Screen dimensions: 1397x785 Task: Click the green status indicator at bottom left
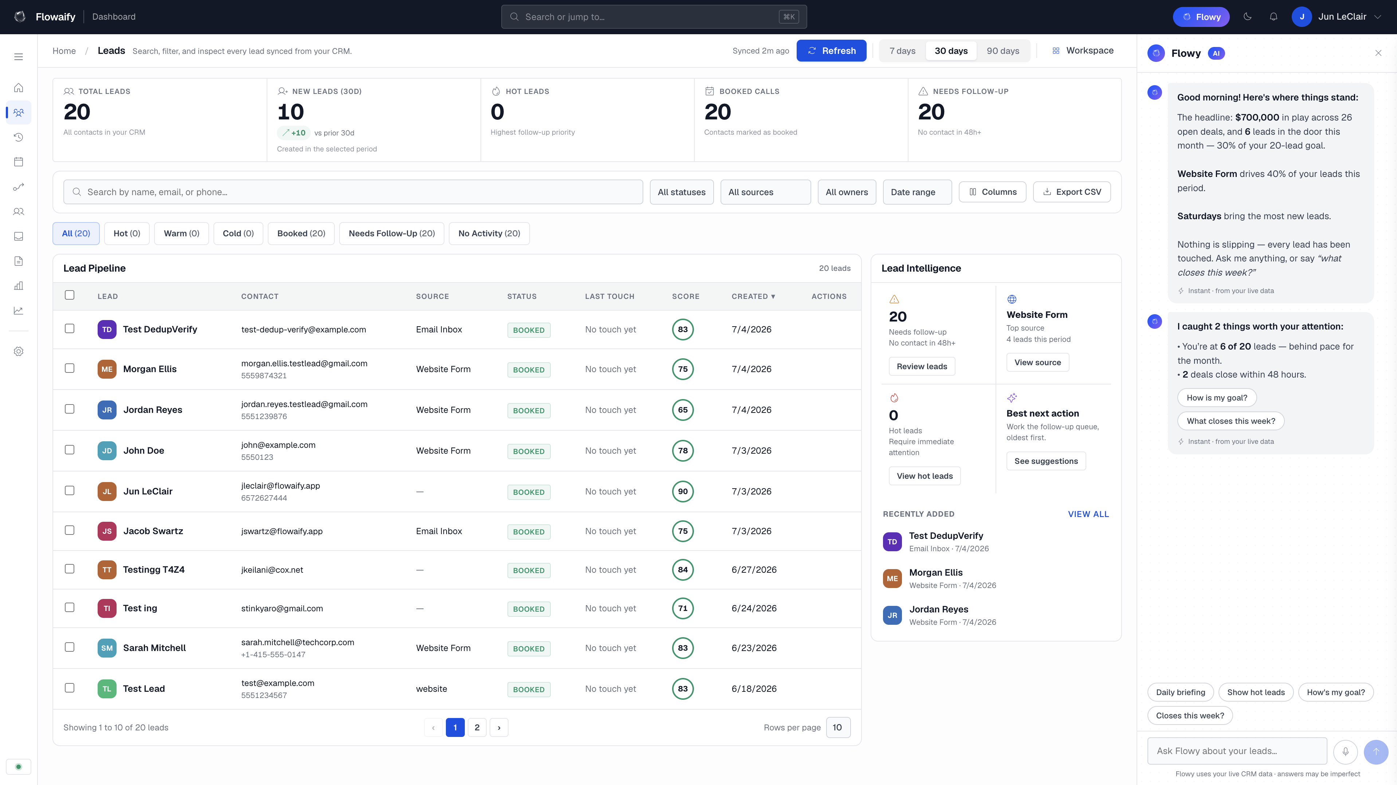point(19,766)
